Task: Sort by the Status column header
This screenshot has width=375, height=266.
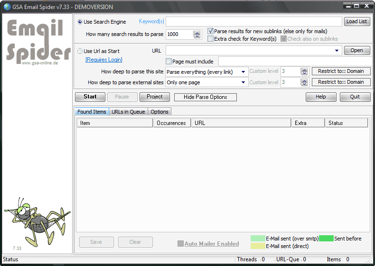Action: click(x=347, y=123)
